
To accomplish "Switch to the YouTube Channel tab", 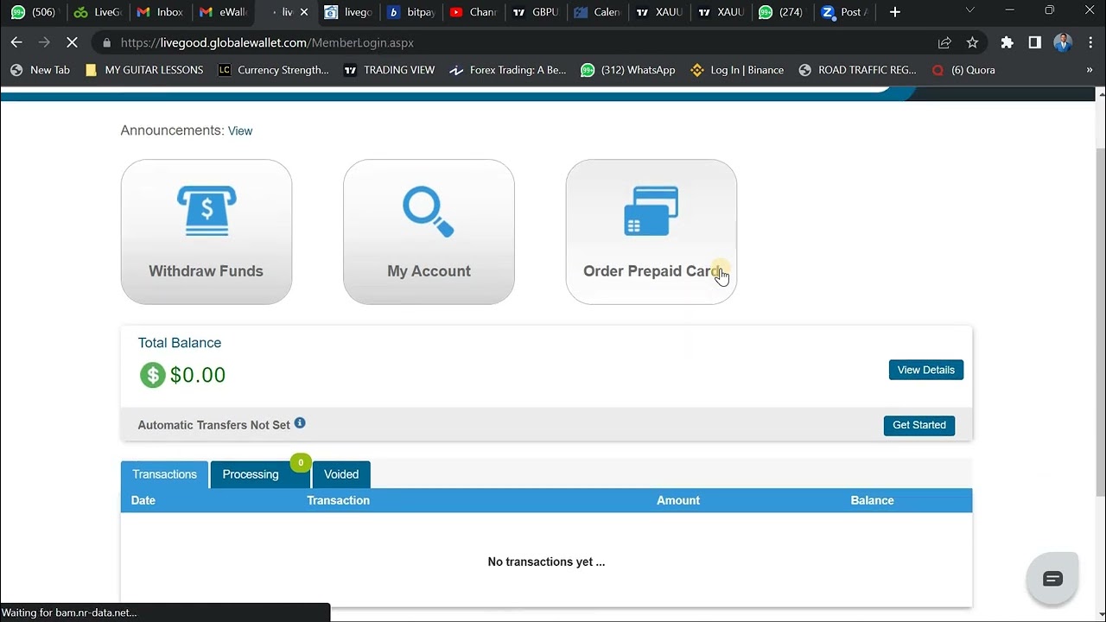I will (474, 12).
